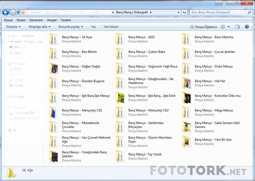Open the Help question mark icon
The height and width of the screenshot is (181, 255).
pos(247,27)
